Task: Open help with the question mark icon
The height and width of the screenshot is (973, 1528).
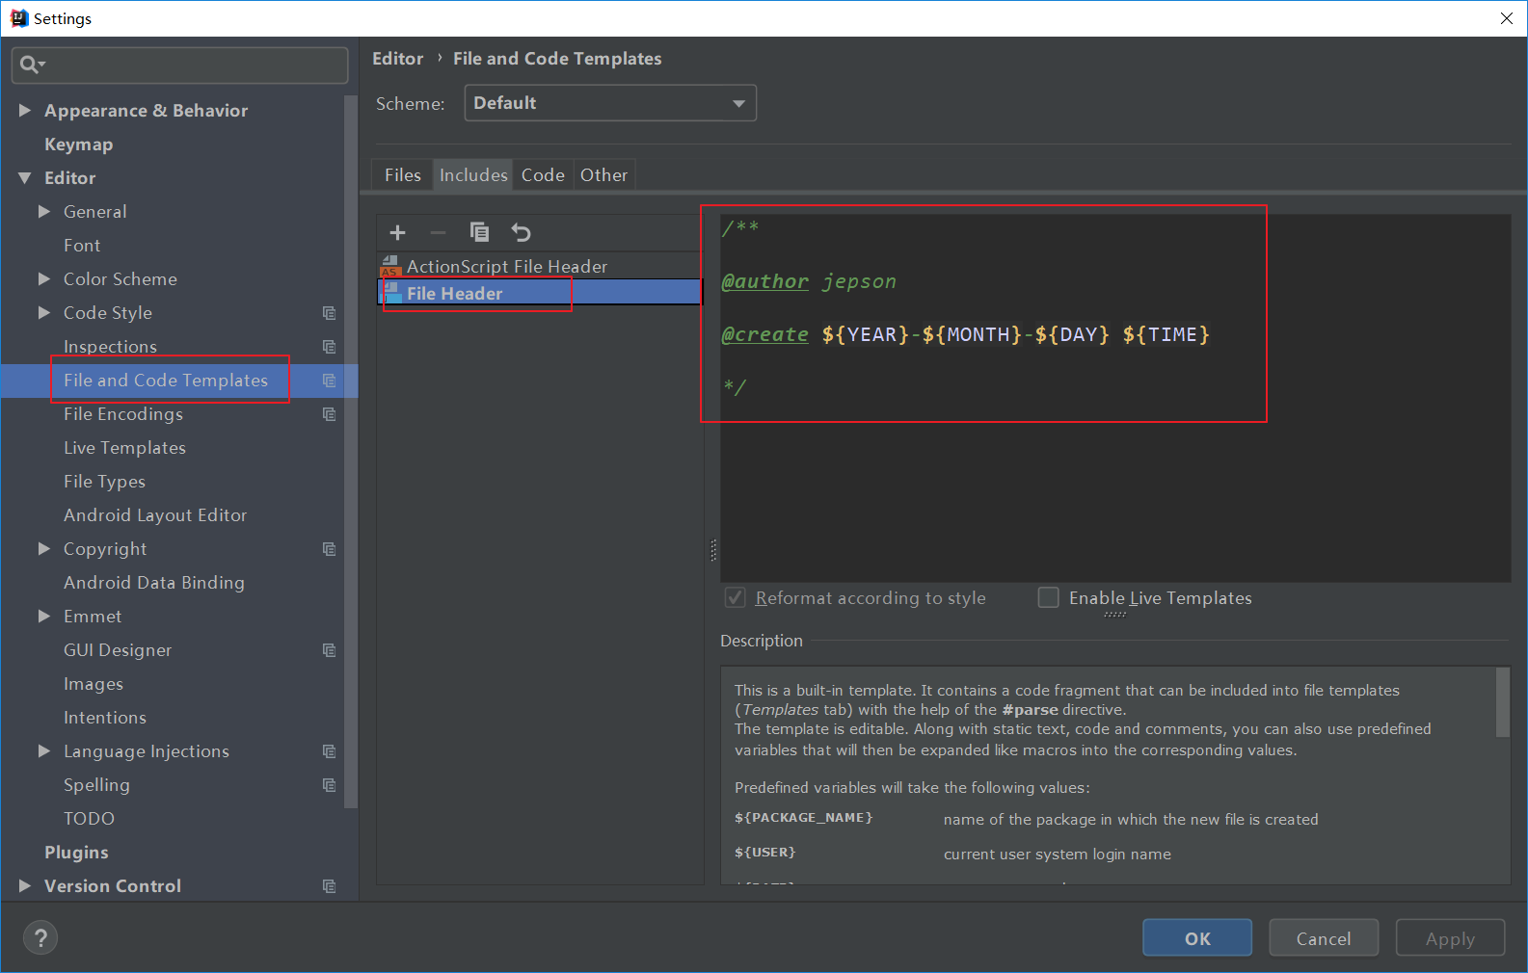Action: click(x=40, y=937)
